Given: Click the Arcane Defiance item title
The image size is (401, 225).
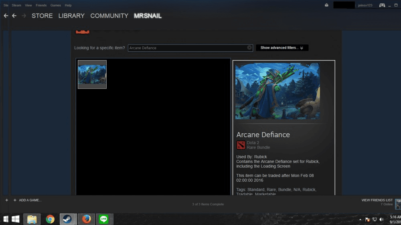Looking at the screenshot, I should click(x=263, y=135).
